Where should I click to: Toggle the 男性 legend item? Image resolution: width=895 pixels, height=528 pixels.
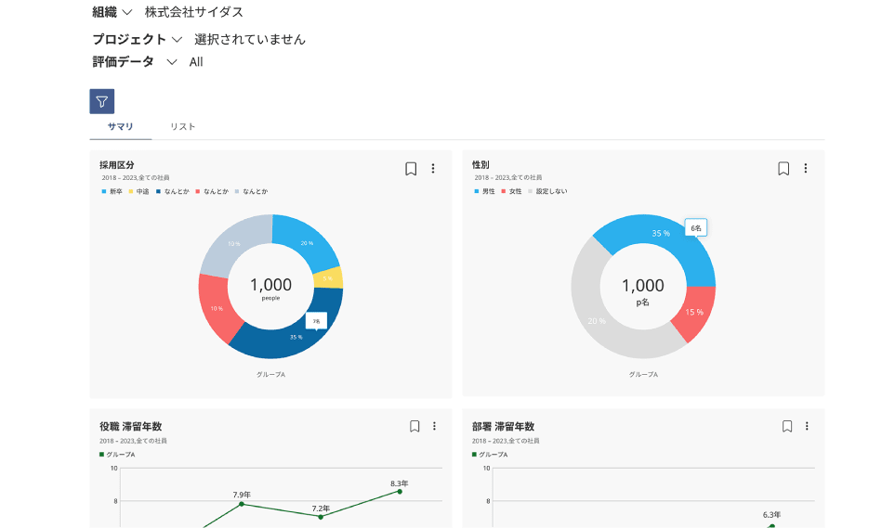pos(484,191)
